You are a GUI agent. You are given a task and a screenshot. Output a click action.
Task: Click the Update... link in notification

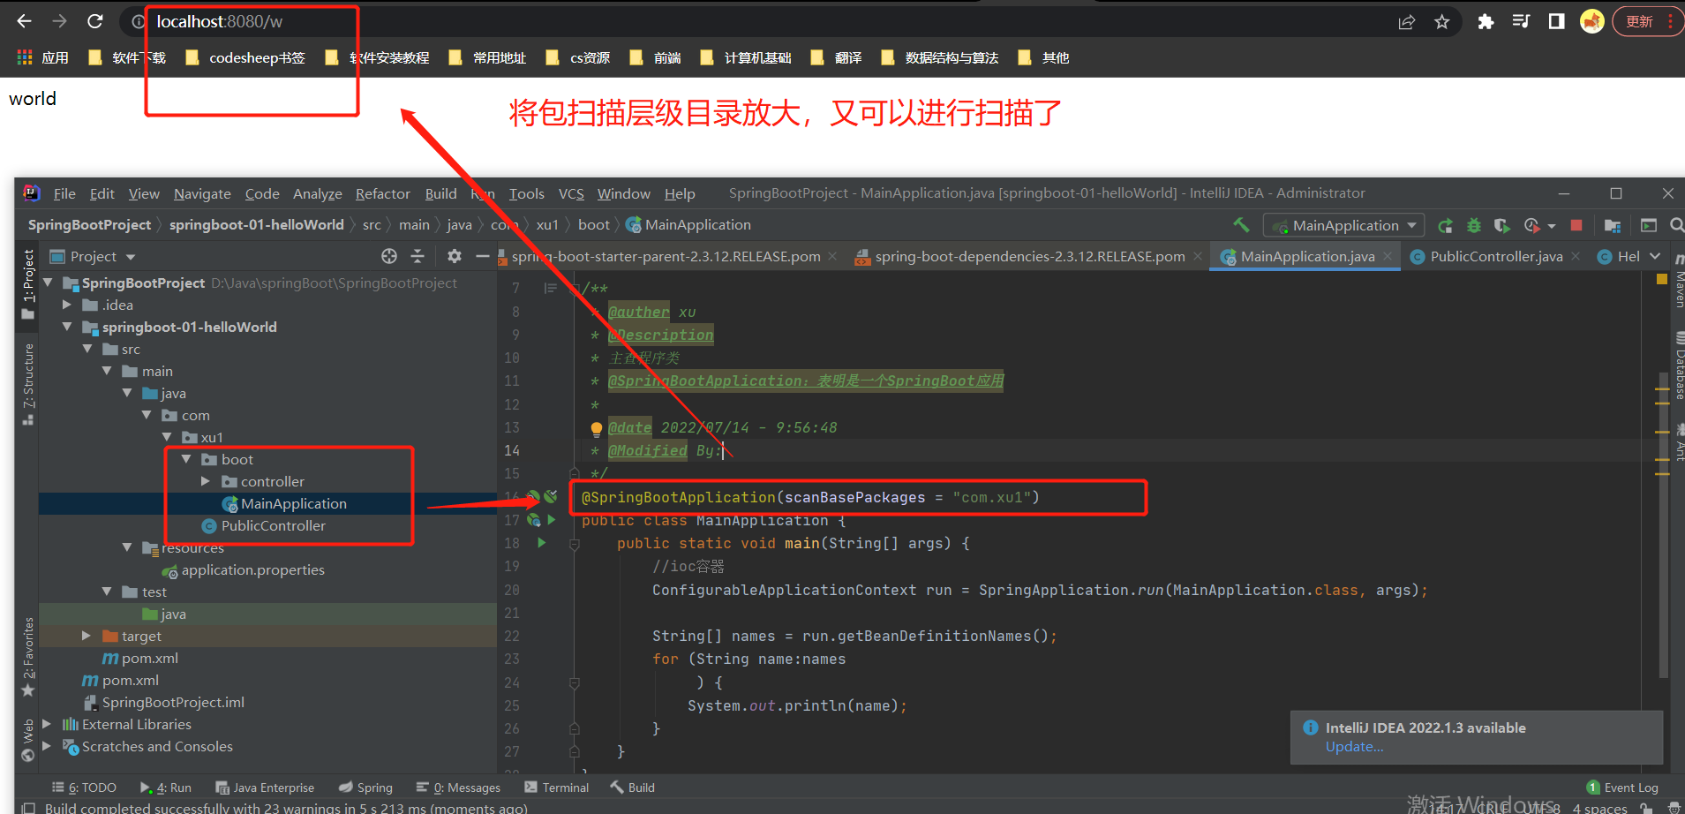1354,747
